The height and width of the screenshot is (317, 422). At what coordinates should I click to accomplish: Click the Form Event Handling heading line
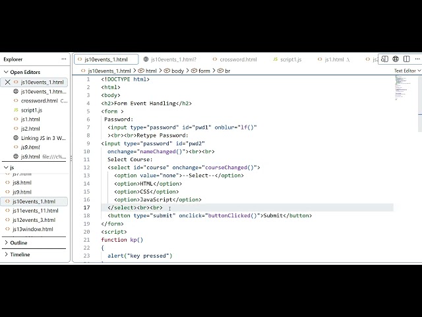(x=146, y=103)
